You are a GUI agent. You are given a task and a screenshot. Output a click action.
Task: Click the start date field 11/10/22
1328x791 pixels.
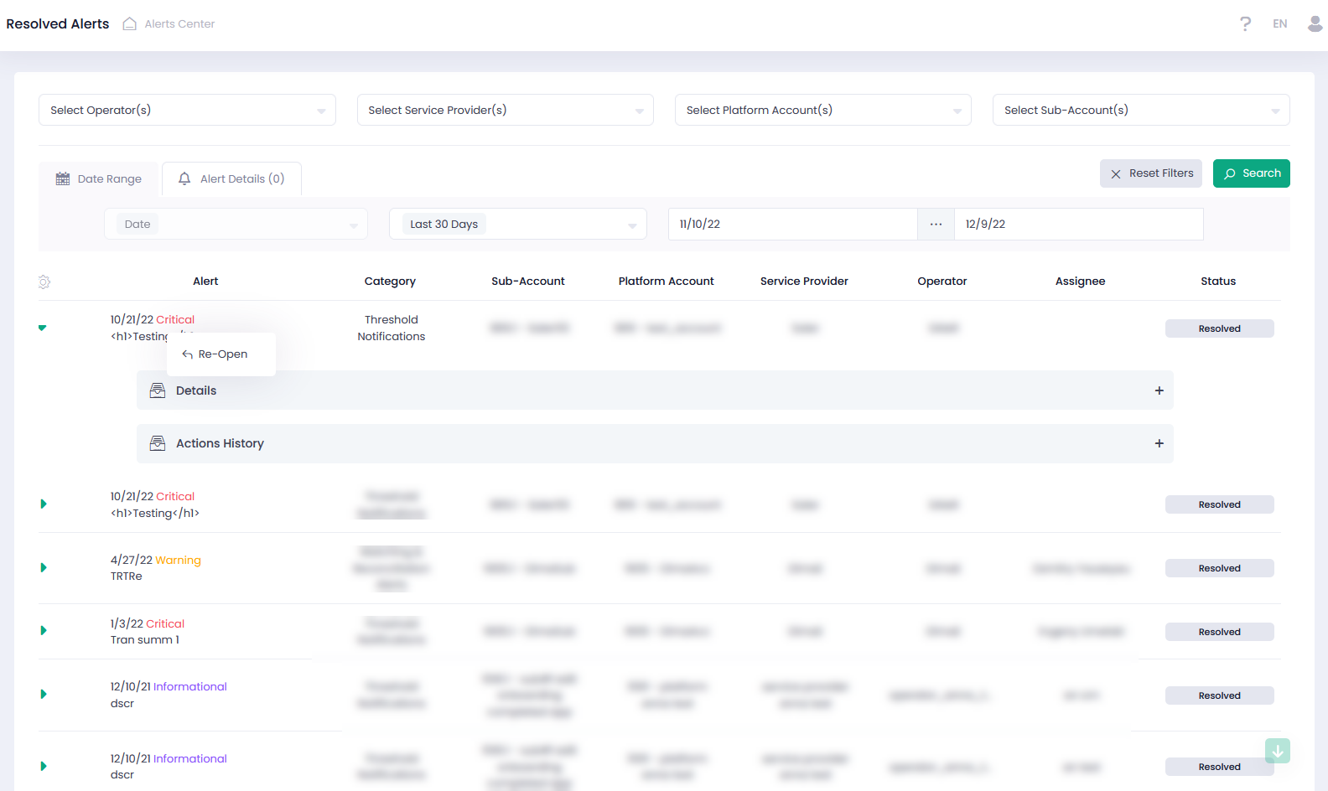coord(791,225)
